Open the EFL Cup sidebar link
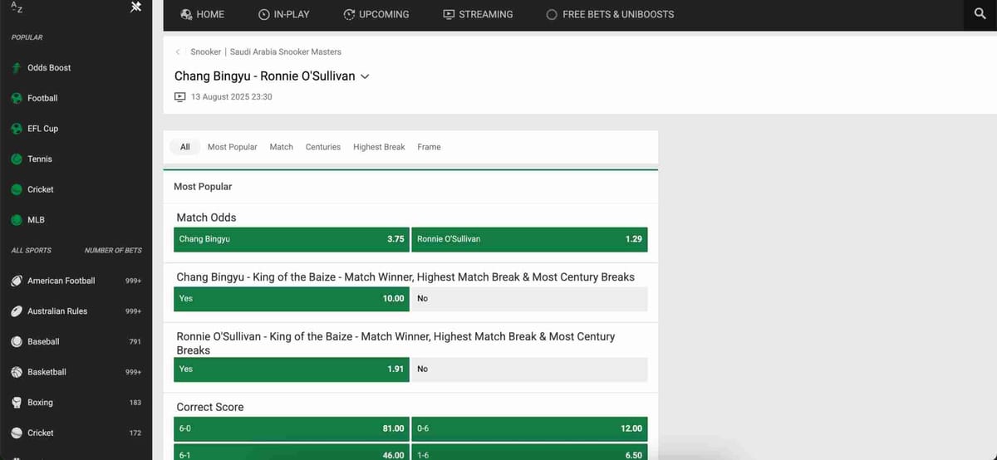The height and width of the screenshot is (460, 997). (42, 129)
